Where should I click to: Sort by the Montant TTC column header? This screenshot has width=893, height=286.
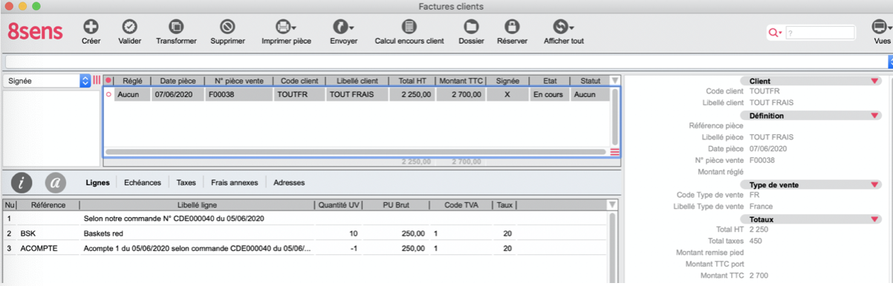pyautogui.click(x=461, y=81)
